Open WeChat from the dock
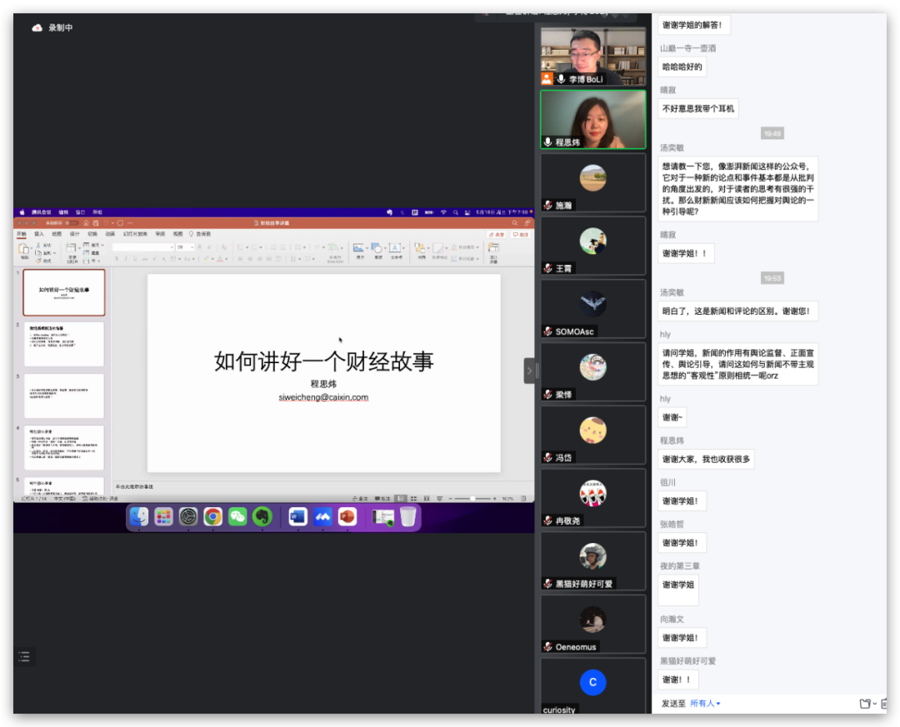Screen dimensions: 900x727 [x=237, y=516]
